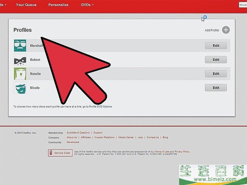This screenshot has height=185, width=247.
Task: Open the Blog footer link
Action: (x=165, y=137)
